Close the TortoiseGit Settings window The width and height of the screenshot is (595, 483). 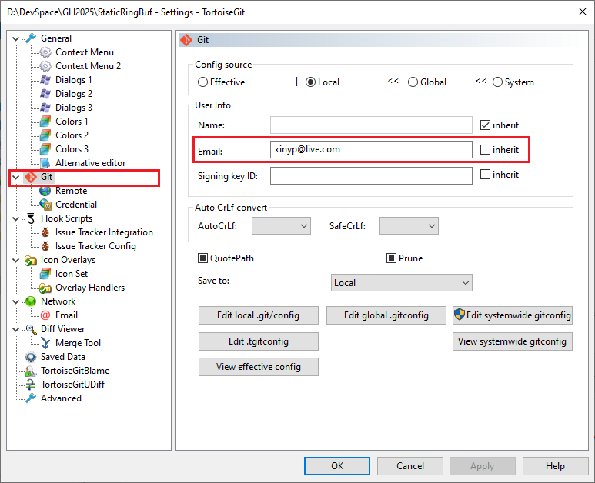point(583,12)
